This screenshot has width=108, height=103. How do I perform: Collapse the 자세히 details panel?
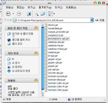coord(36,80)
